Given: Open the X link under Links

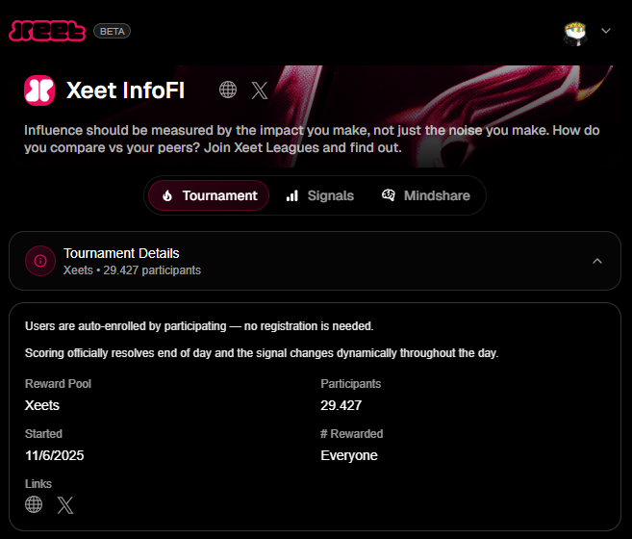Looking at the screenshot, I should click(65, 505).
